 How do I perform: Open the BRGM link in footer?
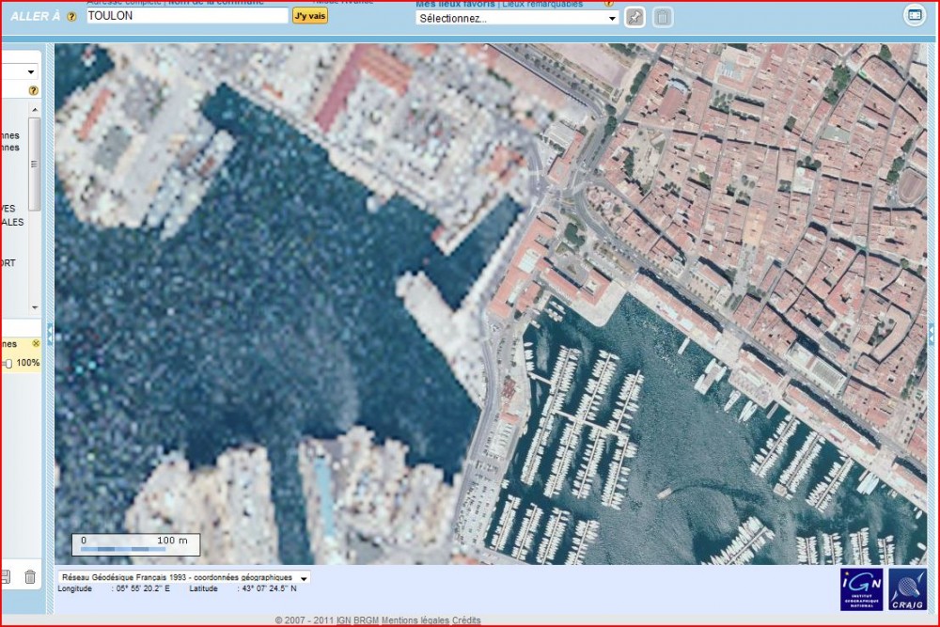(x=367, y=620)
